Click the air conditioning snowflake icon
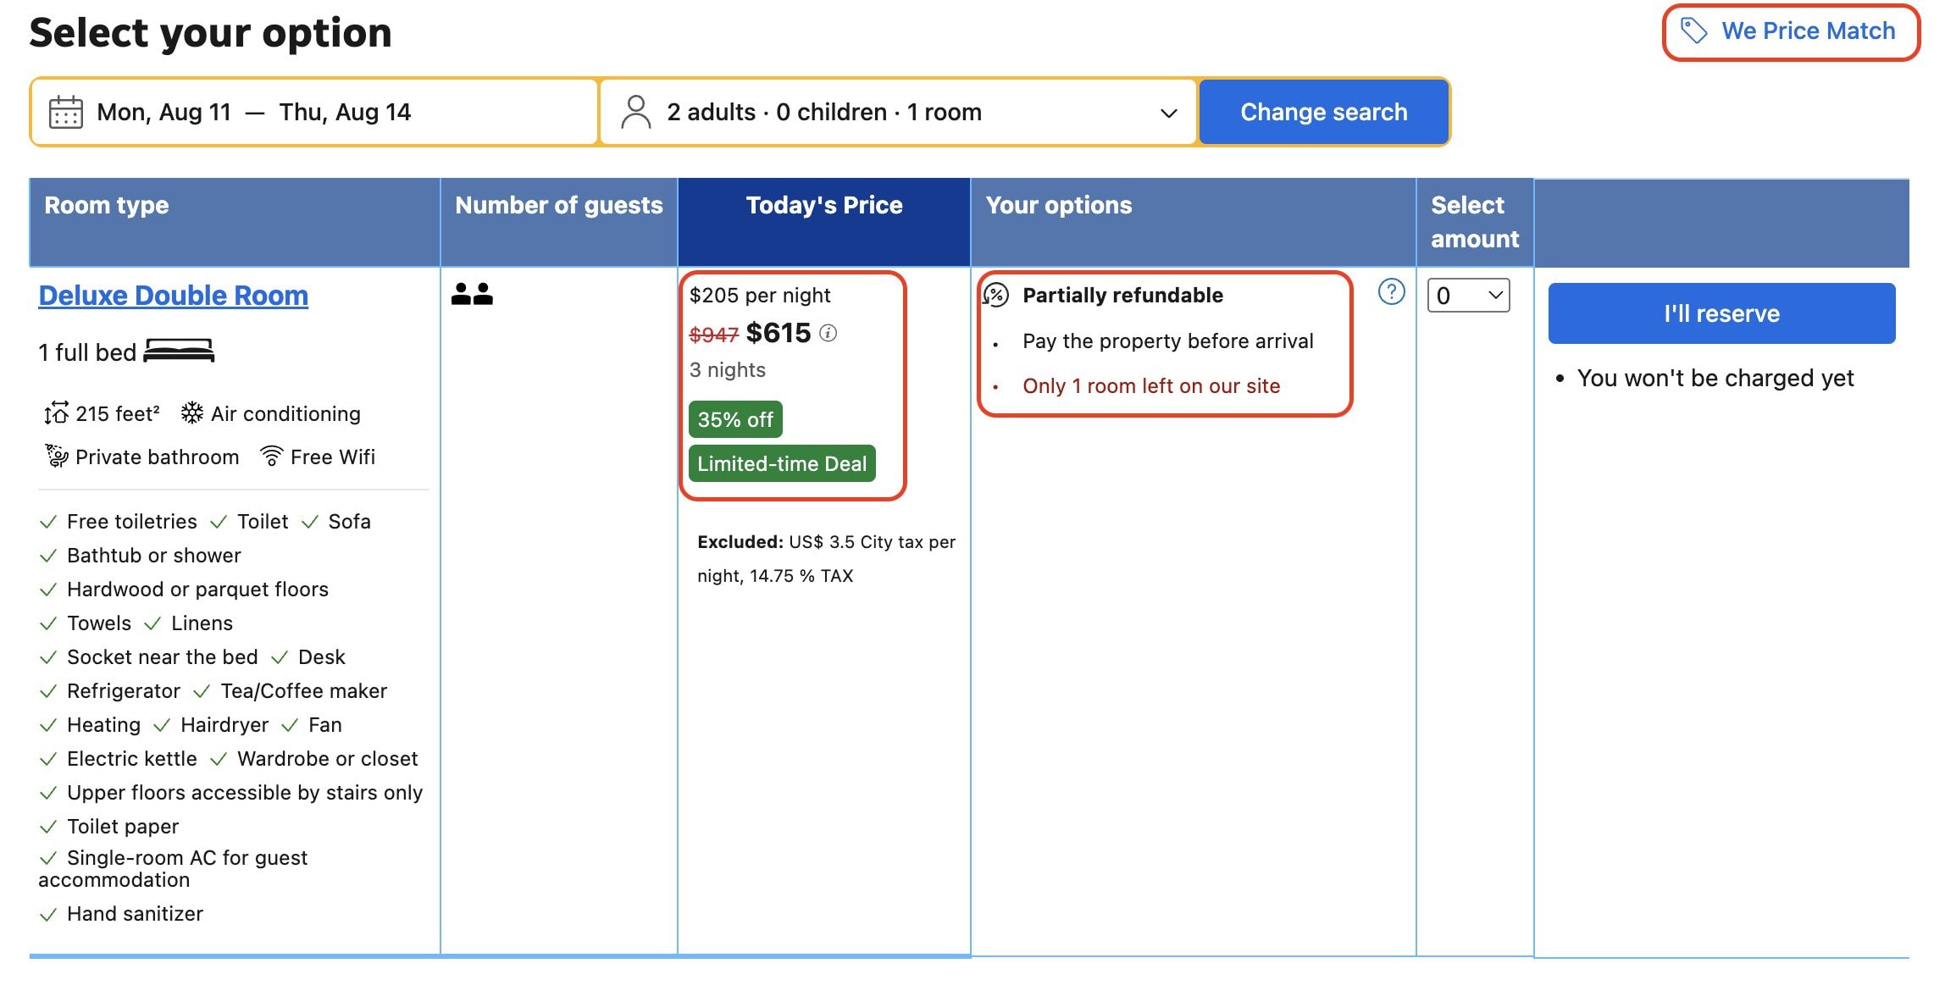Viewport: 1945px width, 991px height. click(192, 413)
